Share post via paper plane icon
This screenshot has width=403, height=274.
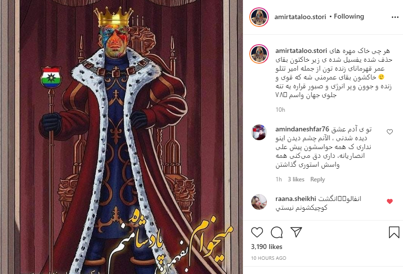click(296, 232)
